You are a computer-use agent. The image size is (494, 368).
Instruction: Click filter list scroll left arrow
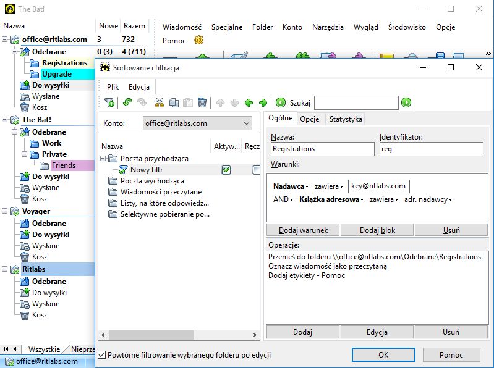103,335
